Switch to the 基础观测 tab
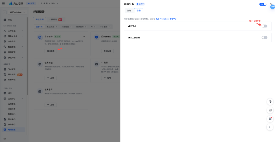 pyautogui.click(x=39, y=19)
